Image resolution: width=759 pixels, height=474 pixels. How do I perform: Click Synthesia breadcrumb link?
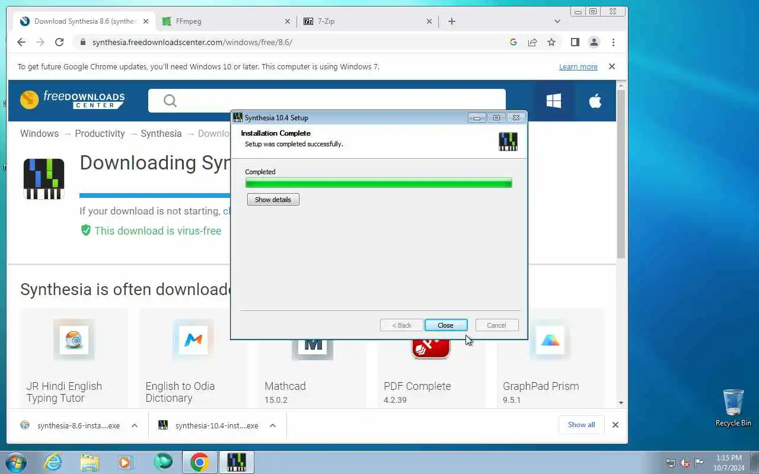(x=161, y=133)
